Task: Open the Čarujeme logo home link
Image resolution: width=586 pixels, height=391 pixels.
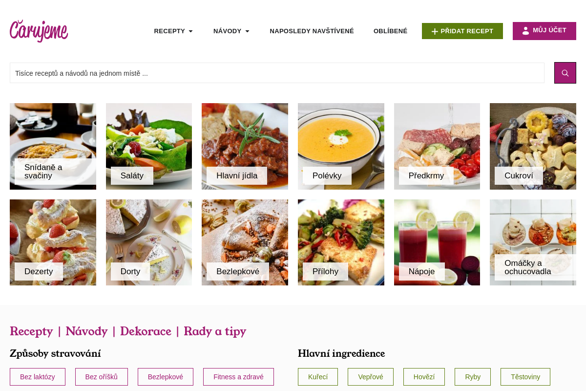Action: click(x=39, y=31)
